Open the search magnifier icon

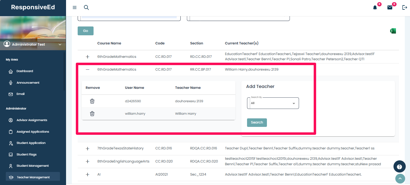[x=86, y=8]
